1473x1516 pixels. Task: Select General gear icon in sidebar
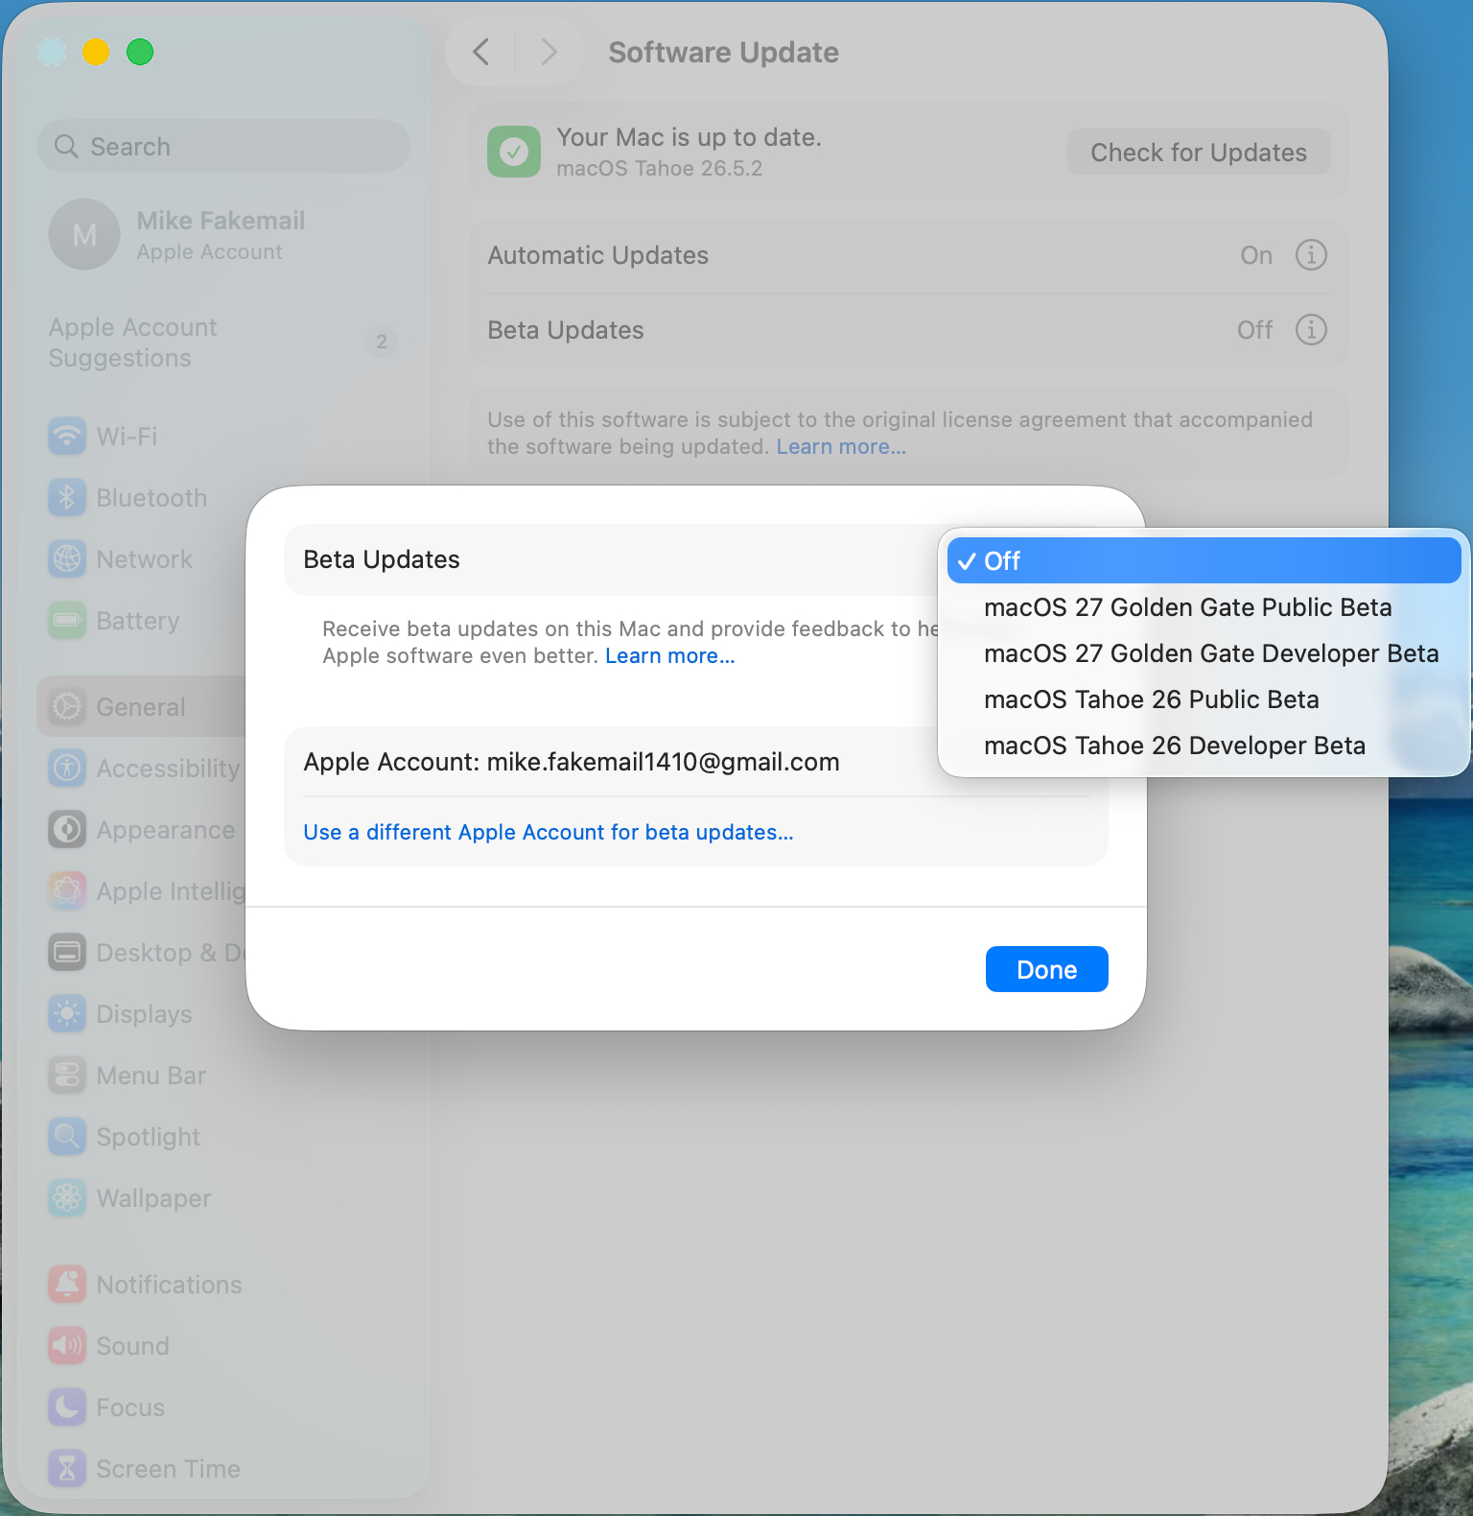point(67,707)
